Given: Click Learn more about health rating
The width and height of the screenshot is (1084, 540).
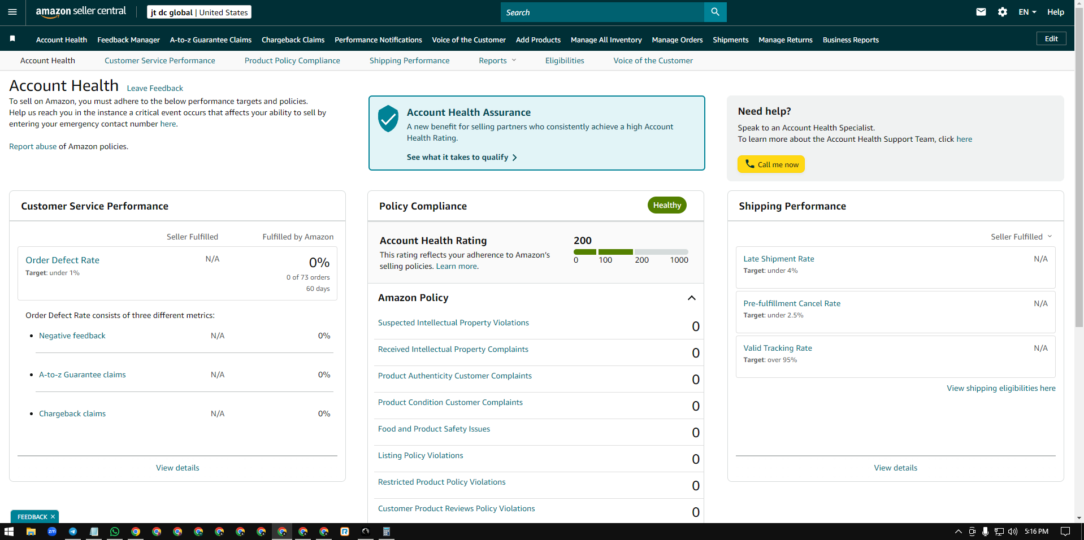Looking at the screenshot, I should coord(456,266).
